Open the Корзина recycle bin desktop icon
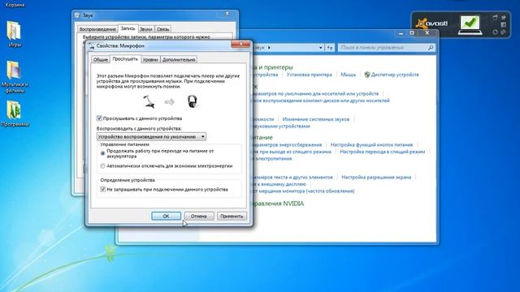The height and width of the screenshot is (292, 520). click(15, 4)
